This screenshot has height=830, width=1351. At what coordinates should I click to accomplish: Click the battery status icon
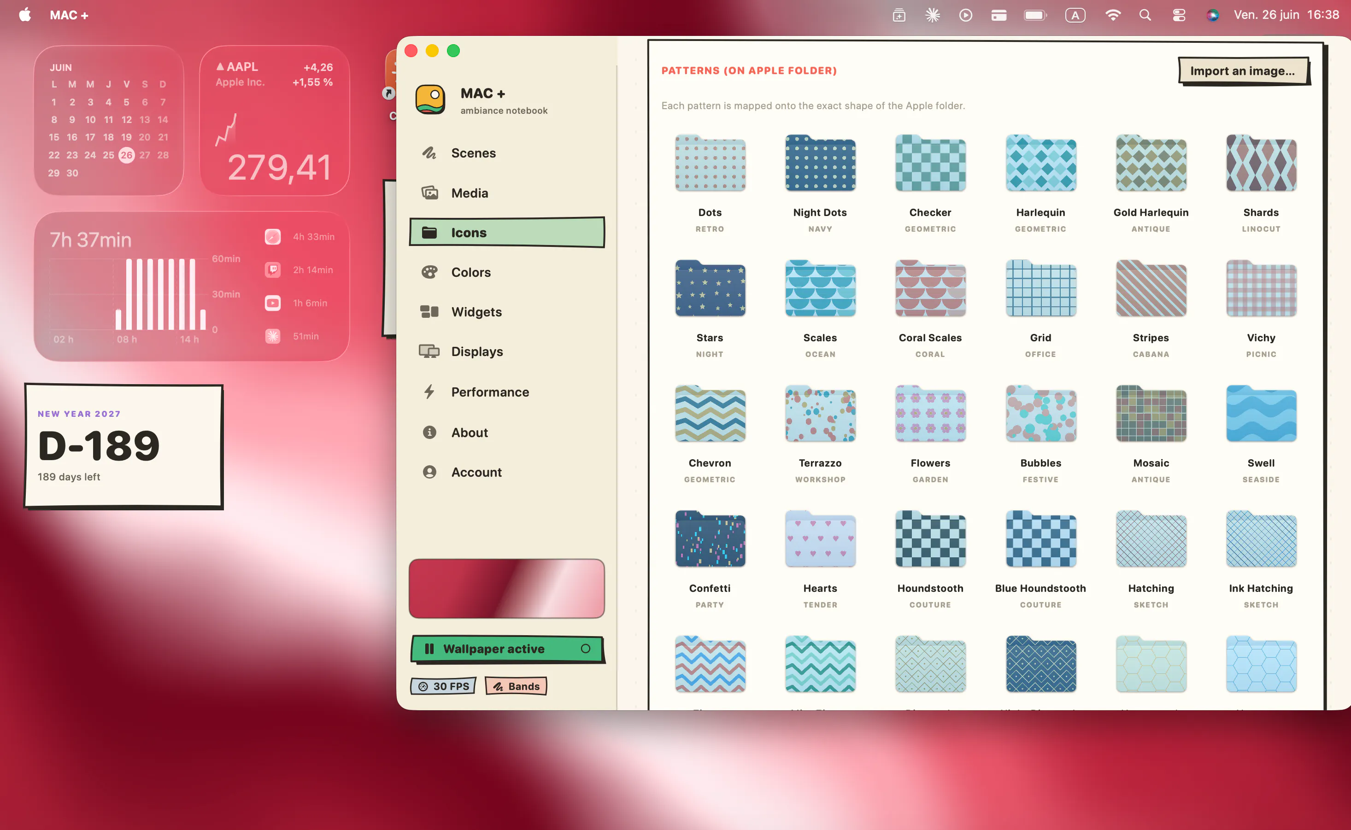pos(1036,15)
